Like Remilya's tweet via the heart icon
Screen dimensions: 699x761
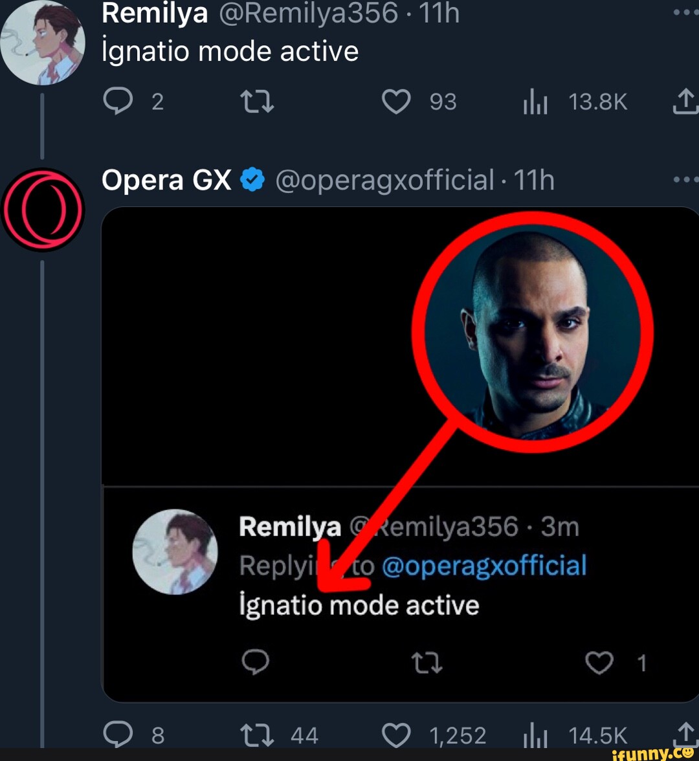(396, 102)
